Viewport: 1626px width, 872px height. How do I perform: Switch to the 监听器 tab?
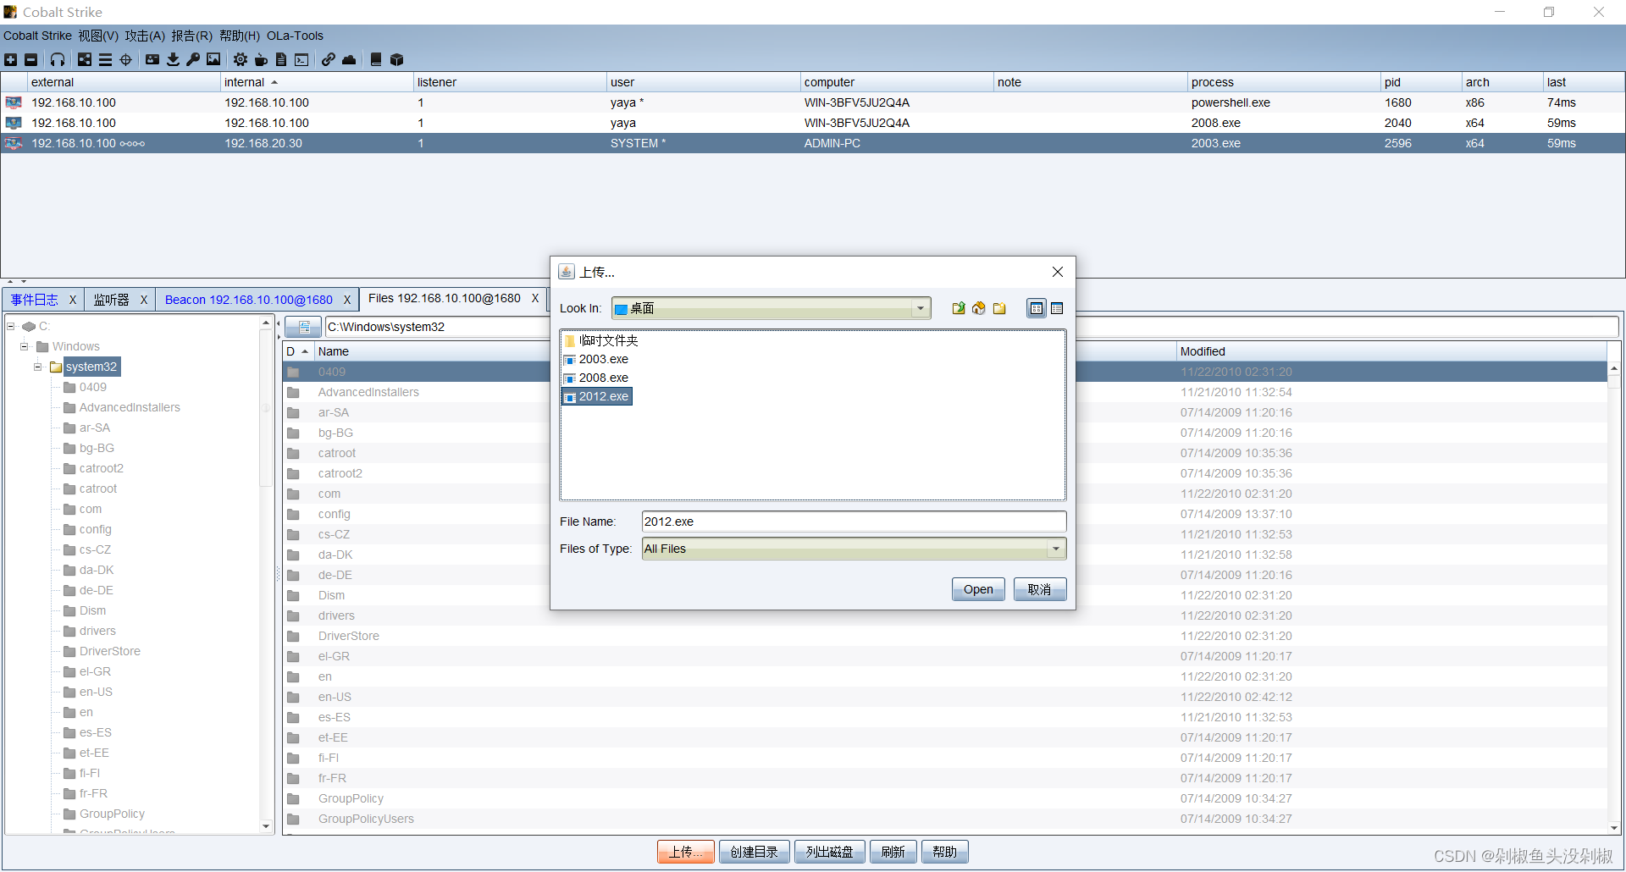click(111, 300)
